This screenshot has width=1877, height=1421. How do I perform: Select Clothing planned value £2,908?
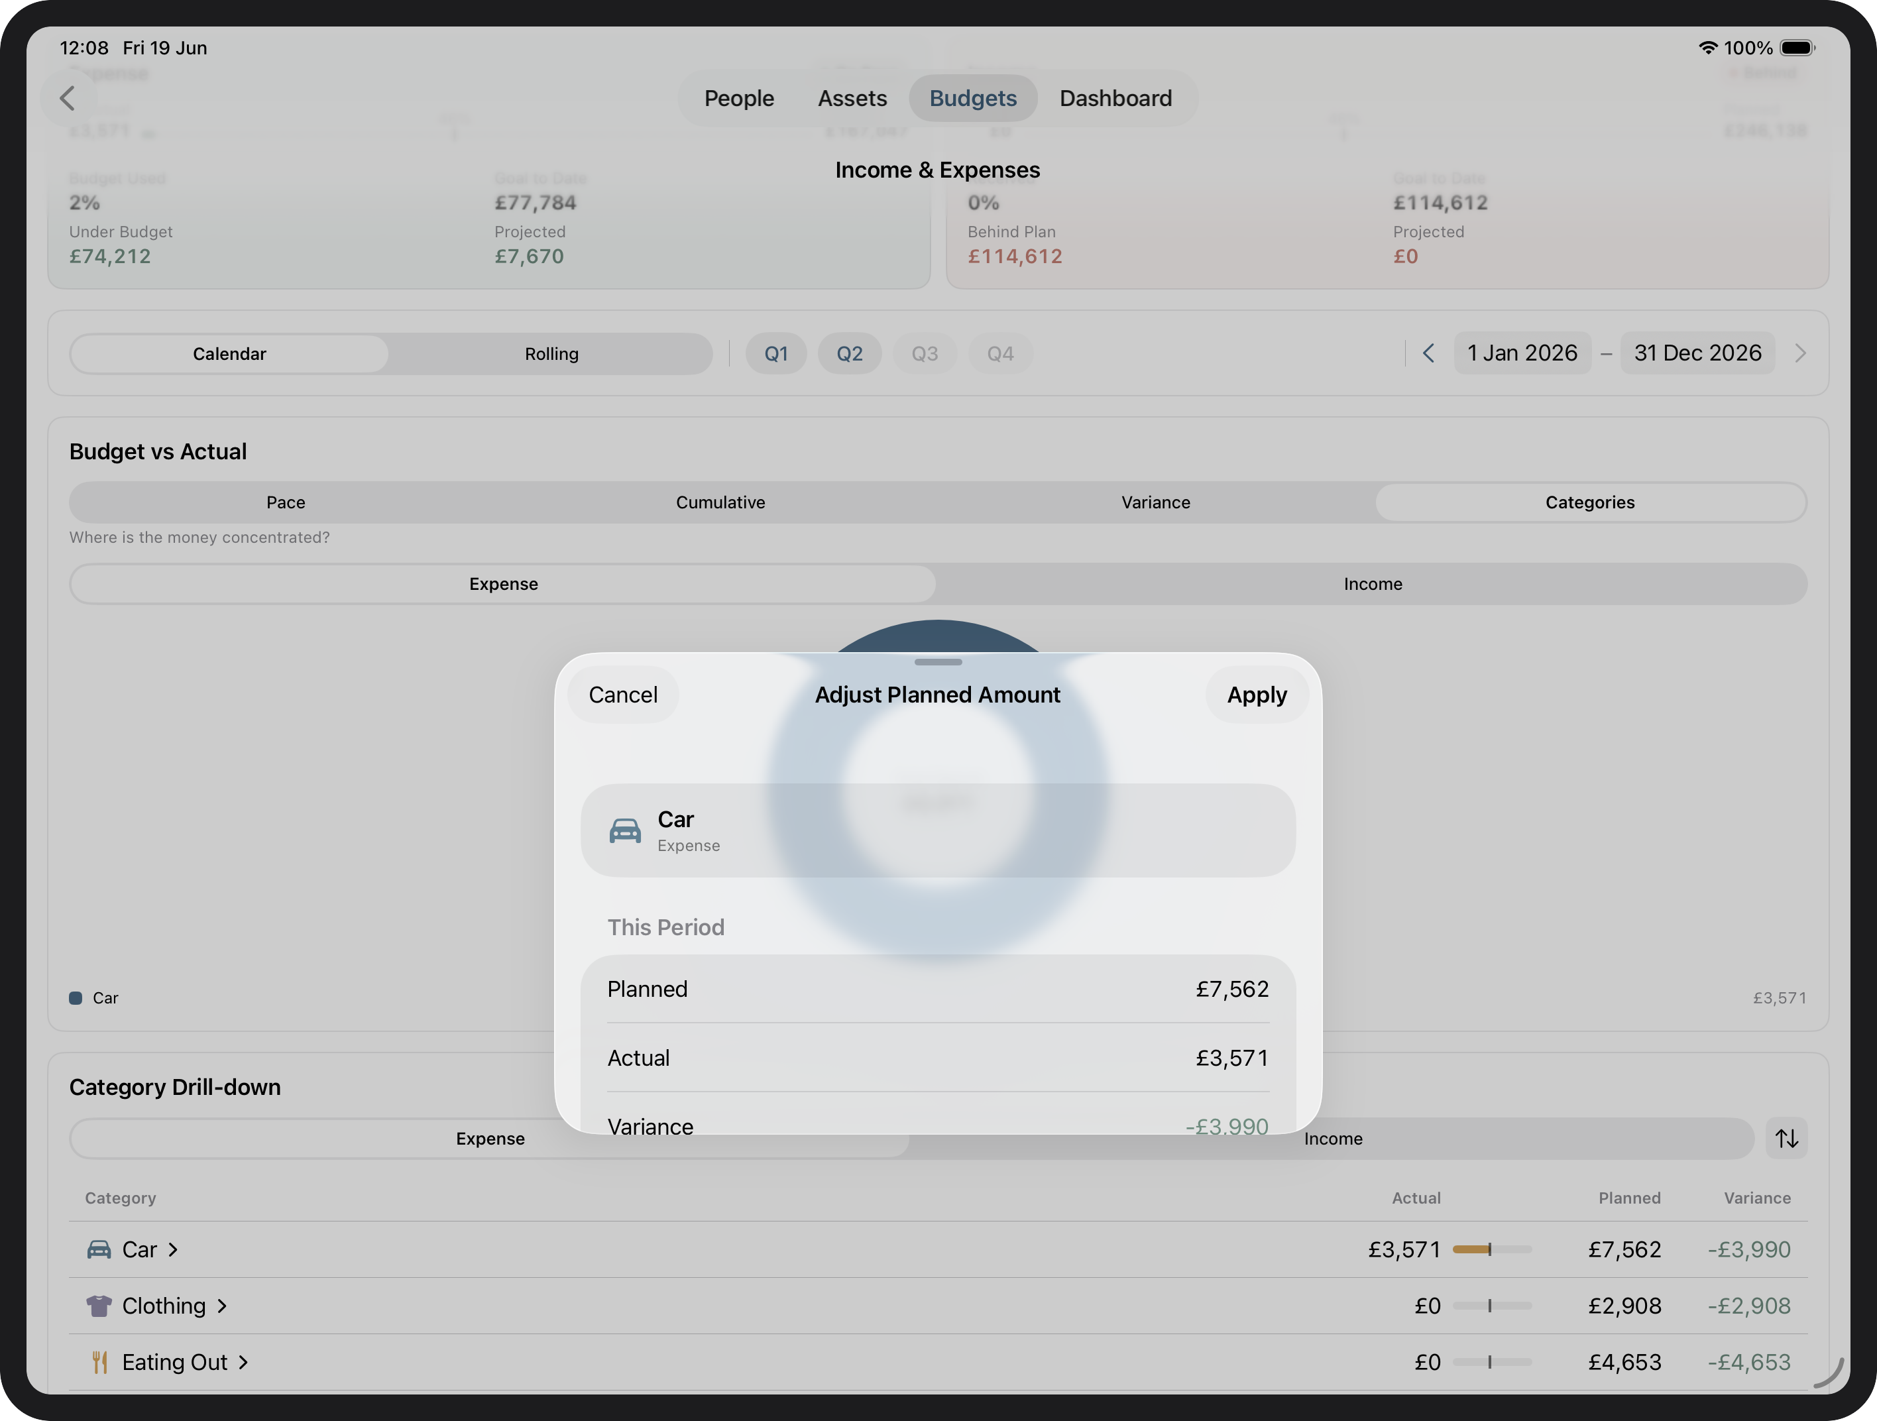(x=1624, y=1306)
